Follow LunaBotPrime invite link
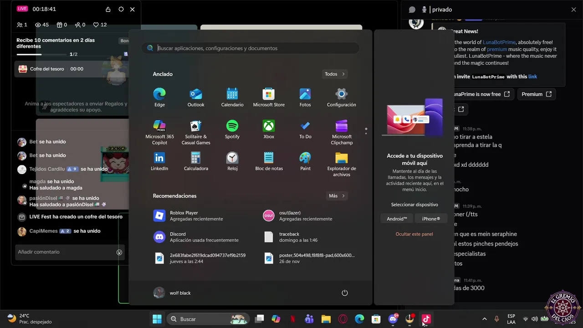The width and height of the screenshot is (583, 328). pos(532,77)
